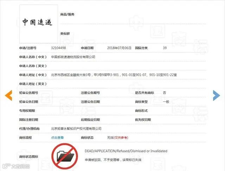Click the 商标状态图标 label
Image resolution: width=225 pixels, height=171 pixels.
pyautogui.click(x=28, y=157)
